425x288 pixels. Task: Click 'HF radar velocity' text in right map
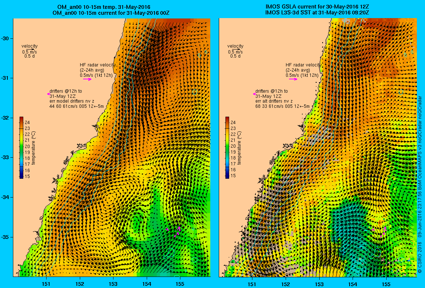coord(303,65)
